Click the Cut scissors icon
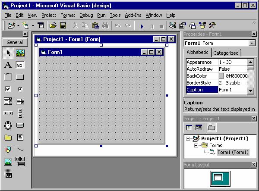 [x=75, y=26]
